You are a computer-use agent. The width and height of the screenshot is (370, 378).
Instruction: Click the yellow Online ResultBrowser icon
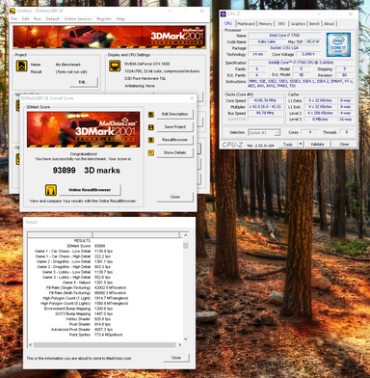pos(51,190)
